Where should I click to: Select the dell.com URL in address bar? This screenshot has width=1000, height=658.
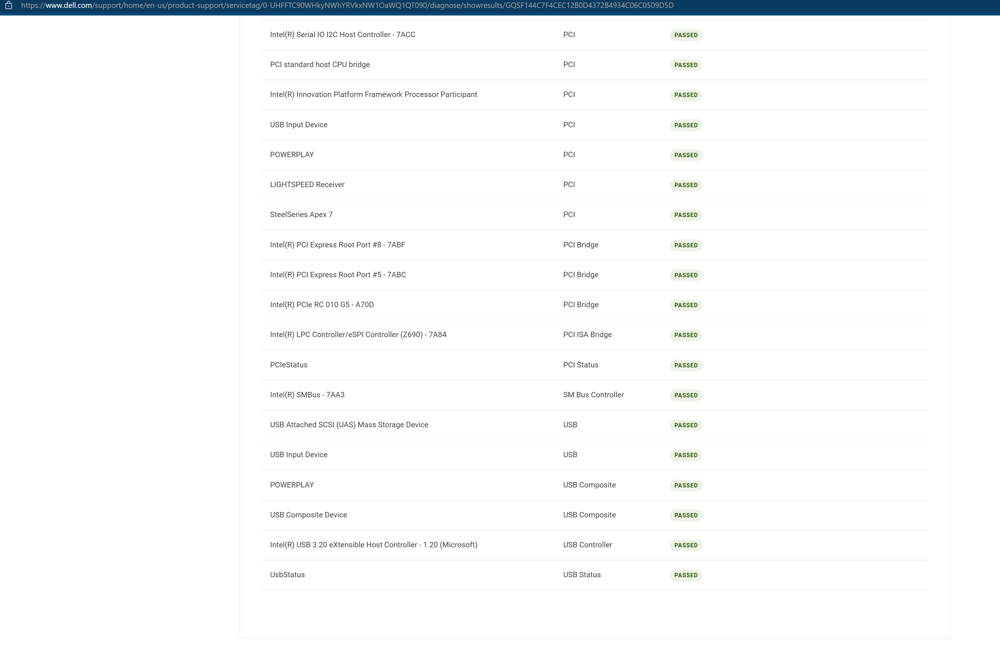[x=347, y=5]
